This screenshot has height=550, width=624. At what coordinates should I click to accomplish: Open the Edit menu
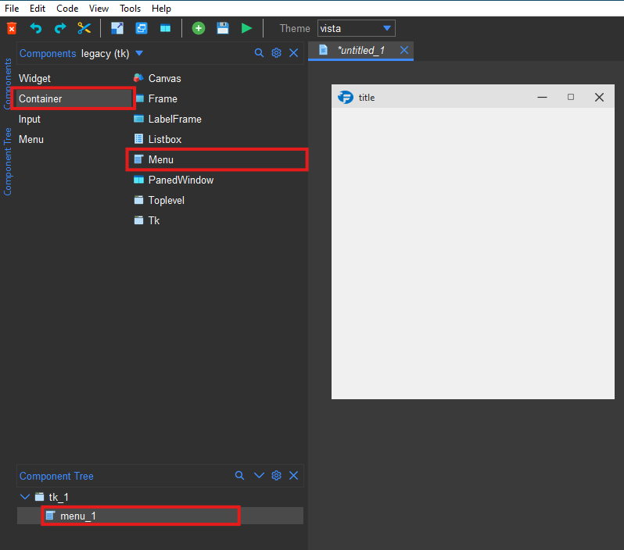(x=38, y=9)
